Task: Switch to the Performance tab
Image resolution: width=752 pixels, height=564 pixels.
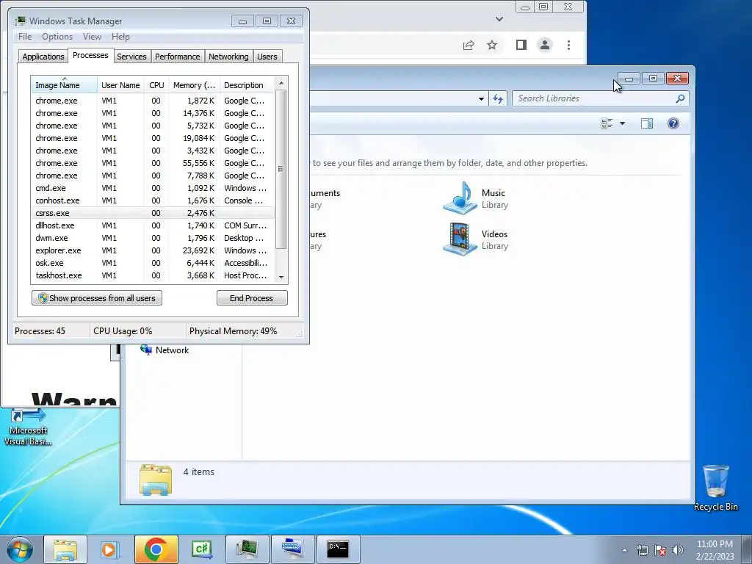Action: click(x=178, y=57)
